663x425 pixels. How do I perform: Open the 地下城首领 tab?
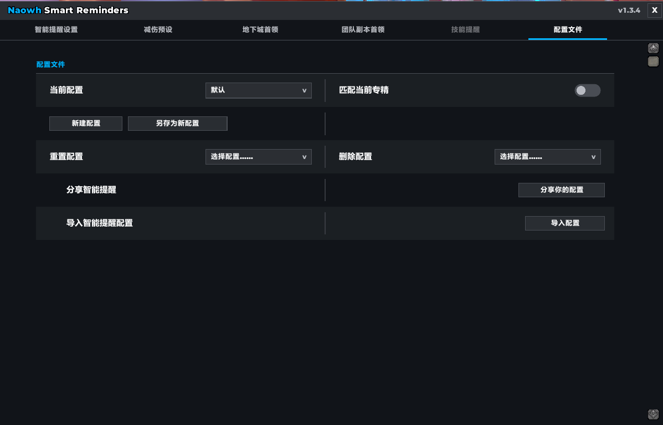260,29
